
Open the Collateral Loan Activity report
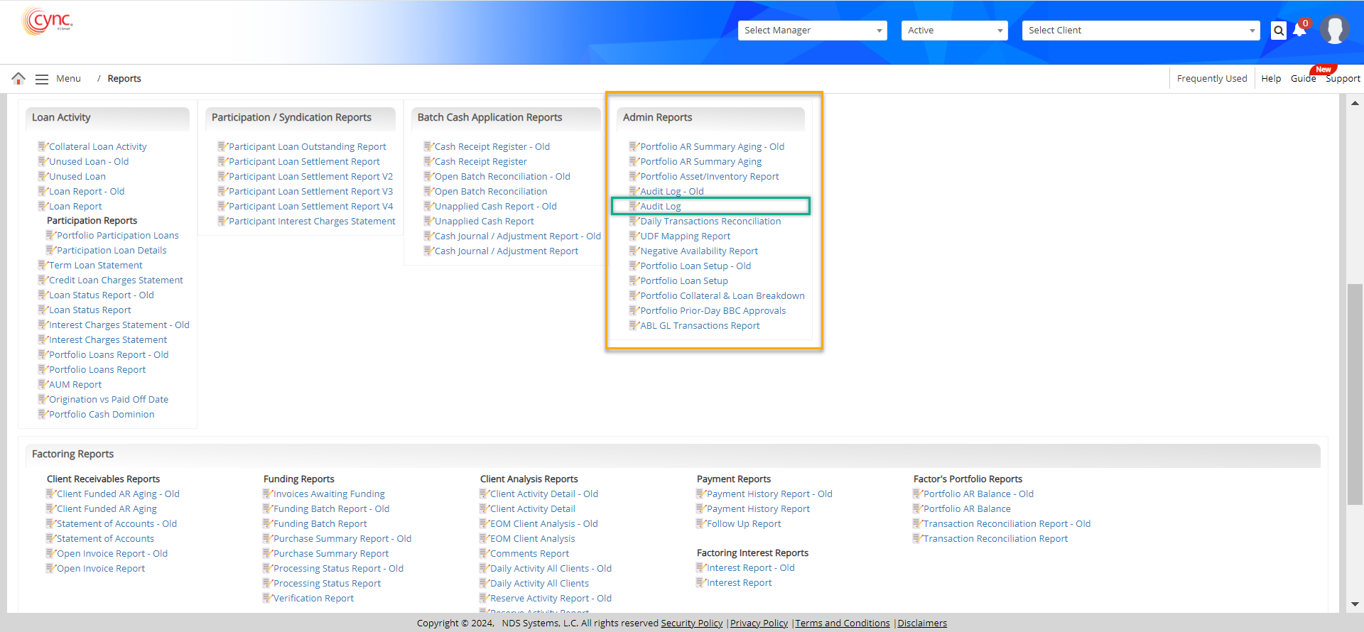coord(97,147)
